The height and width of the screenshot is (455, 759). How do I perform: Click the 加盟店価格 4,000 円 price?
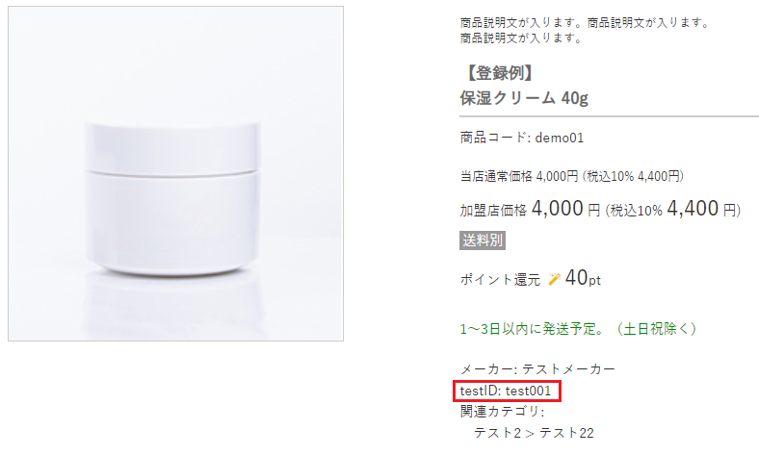[530, 209]
